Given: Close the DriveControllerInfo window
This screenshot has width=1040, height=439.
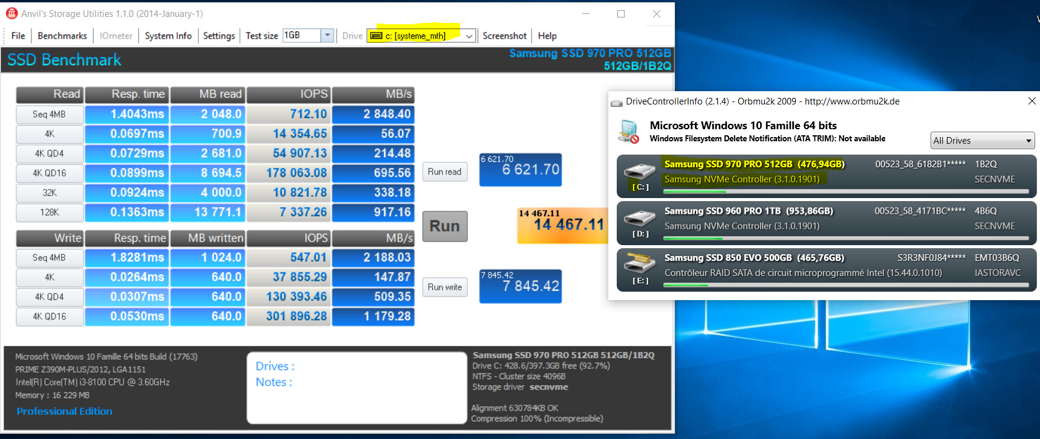Looking at the screenshot, I should tap(1032, 101).
